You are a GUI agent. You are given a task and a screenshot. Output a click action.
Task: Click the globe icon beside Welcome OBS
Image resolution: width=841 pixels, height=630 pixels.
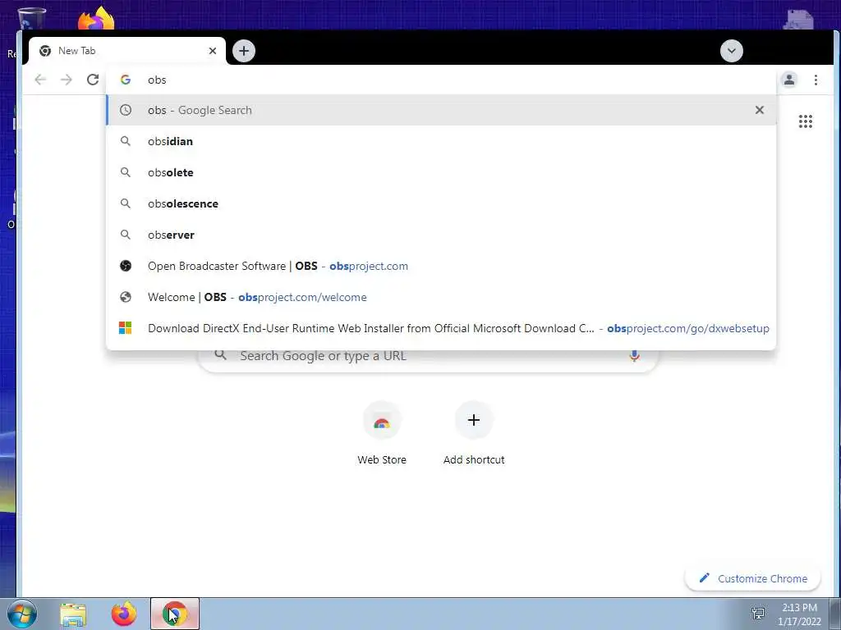(x=126, y=297)
